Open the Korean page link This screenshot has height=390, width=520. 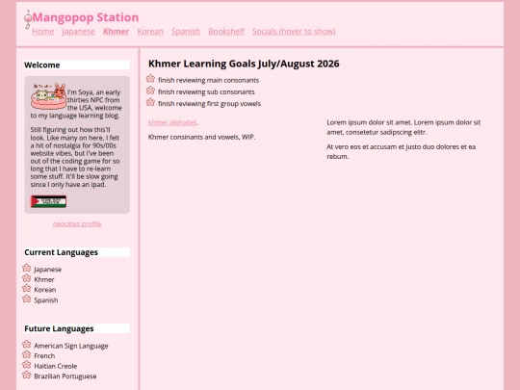pos(150,32)
